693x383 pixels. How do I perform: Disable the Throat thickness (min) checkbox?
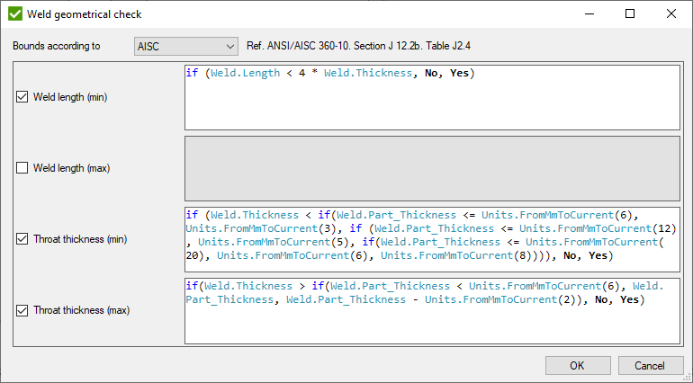pyautogui.click(x=22, y=239)
